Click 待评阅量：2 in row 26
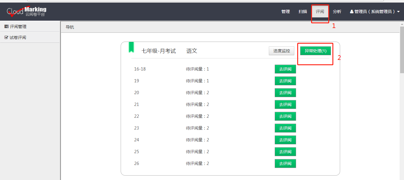Screen dimensions: 404x180 tap(197, 163)
